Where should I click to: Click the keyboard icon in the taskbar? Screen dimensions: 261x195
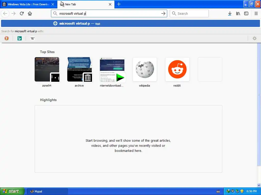pos(218,191)
